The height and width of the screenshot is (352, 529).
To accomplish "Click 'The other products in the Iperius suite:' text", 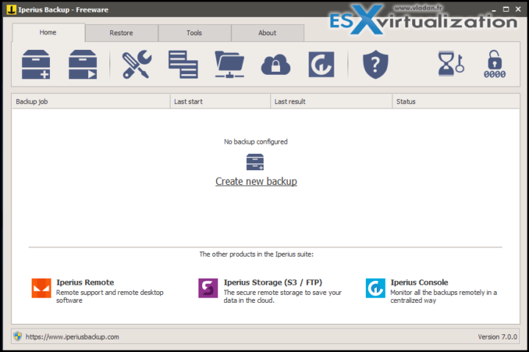I will [x=256, y=254].
